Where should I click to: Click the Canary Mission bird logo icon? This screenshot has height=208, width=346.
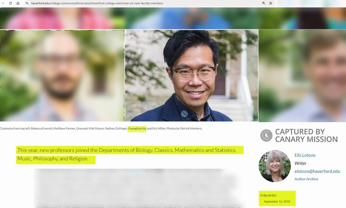click(x=266, y=136)
